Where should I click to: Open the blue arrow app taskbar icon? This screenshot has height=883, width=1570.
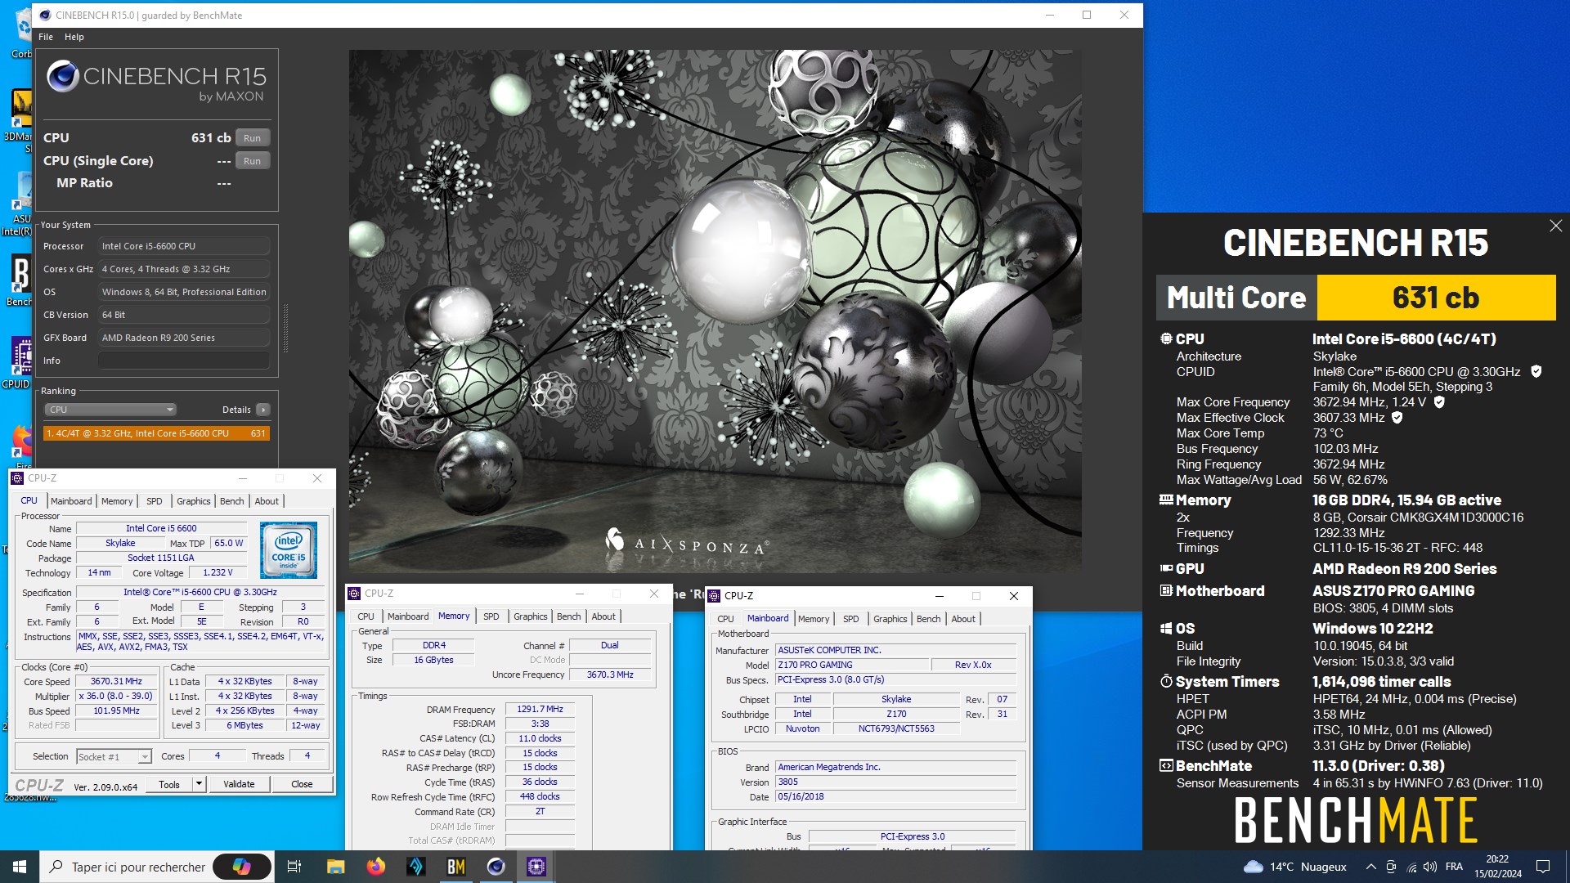[x=416, y=867]
